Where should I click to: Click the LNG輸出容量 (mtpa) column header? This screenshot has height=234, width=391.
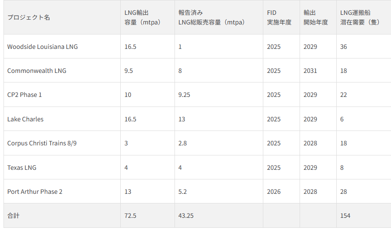[x=143, y=17]
